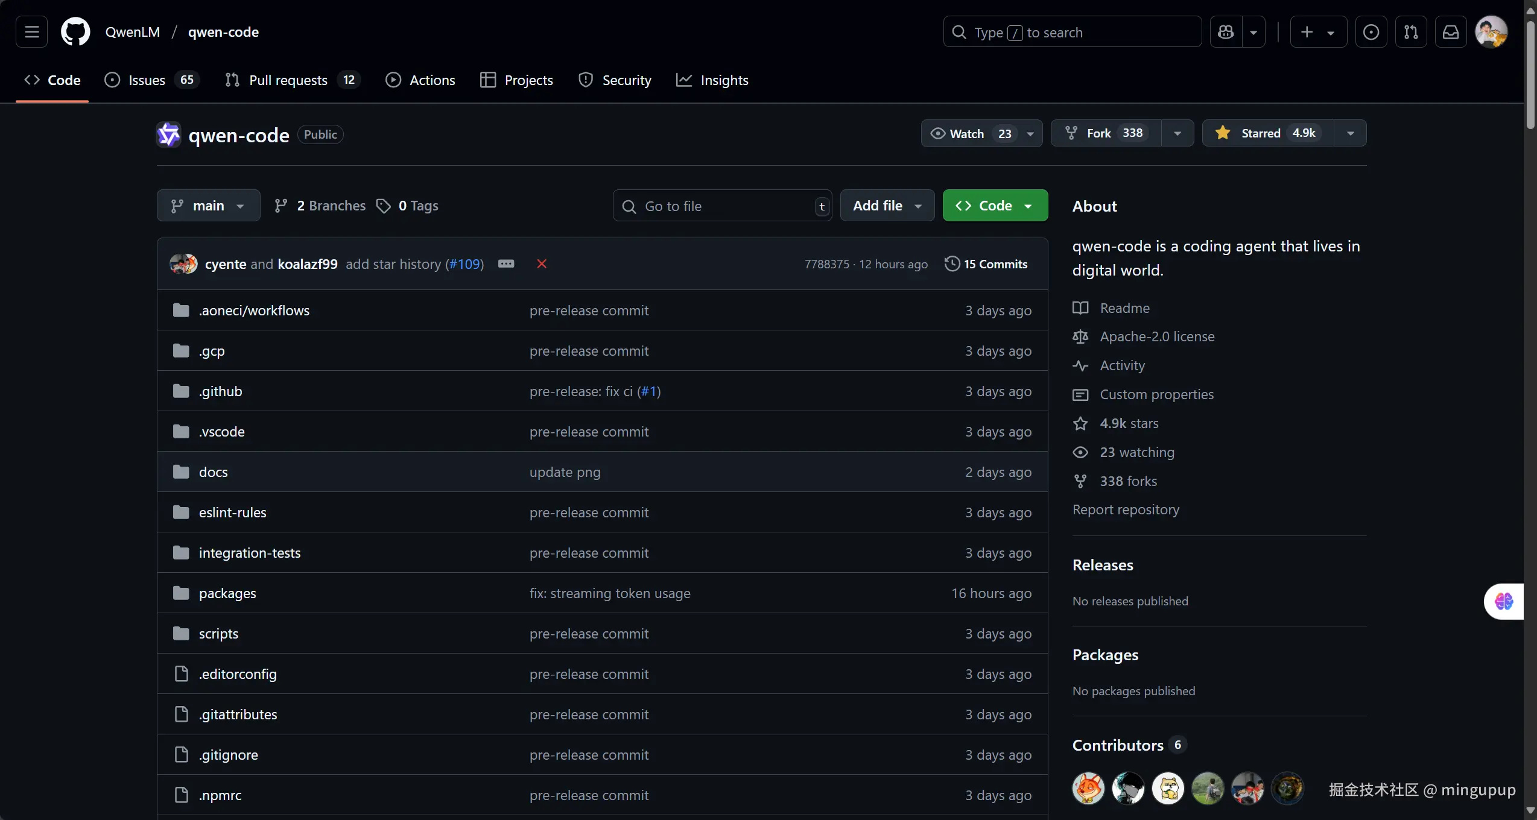Click Report repository link

coord(1126,509)
